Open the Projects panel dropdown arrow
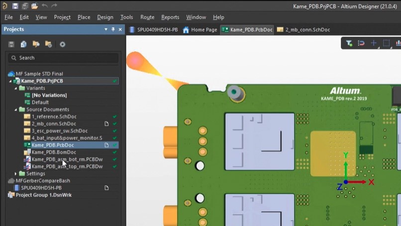Viewport: 401px width, 226px height. point(106,29)
